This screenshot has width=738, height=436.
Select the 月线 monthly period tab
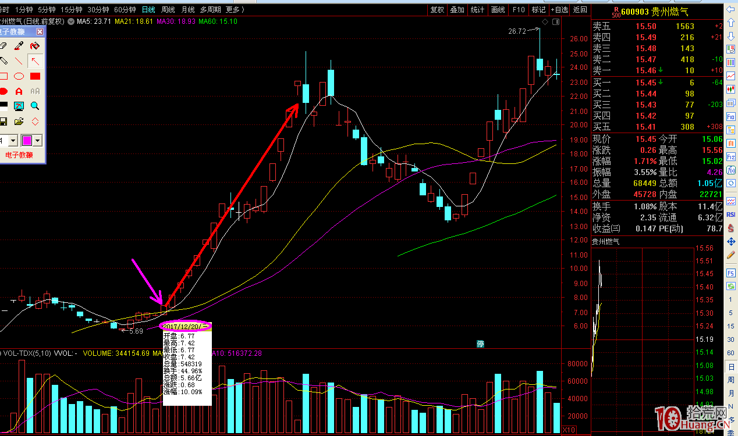pyautogui.click(x=188, y=10)
